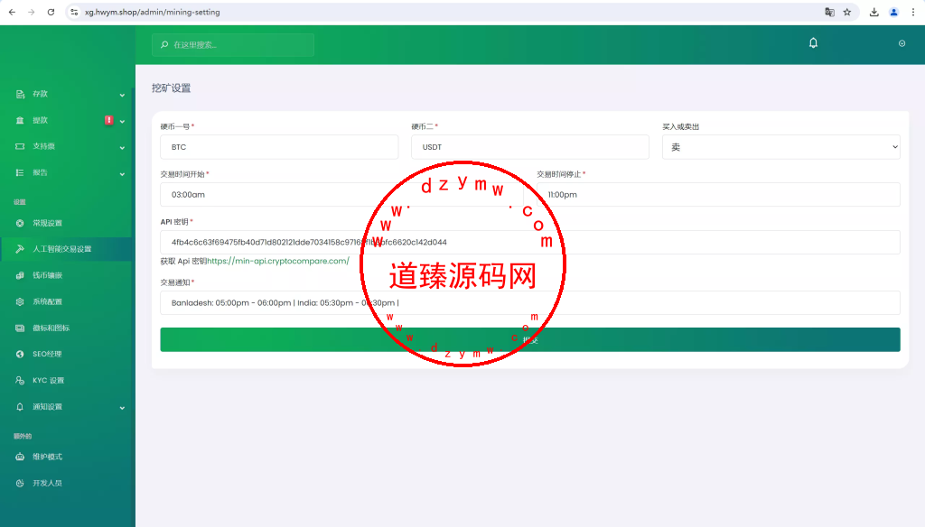Open the site information icon in address bar
Image resolution: width=925 pixels, height=527 pixels.
click(74, 12)
